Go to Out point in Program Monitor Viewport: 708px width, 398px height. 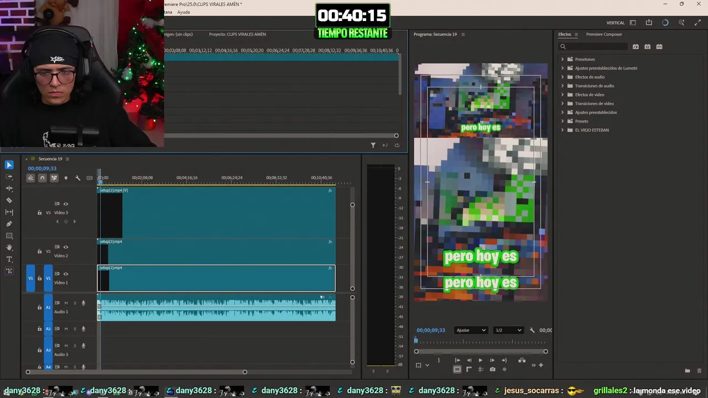[503, 360]
